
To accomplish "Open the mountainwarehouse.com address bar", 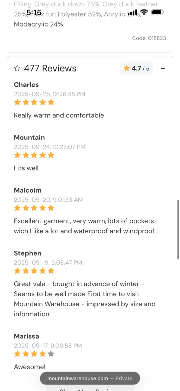I will (x=90, y=378).
